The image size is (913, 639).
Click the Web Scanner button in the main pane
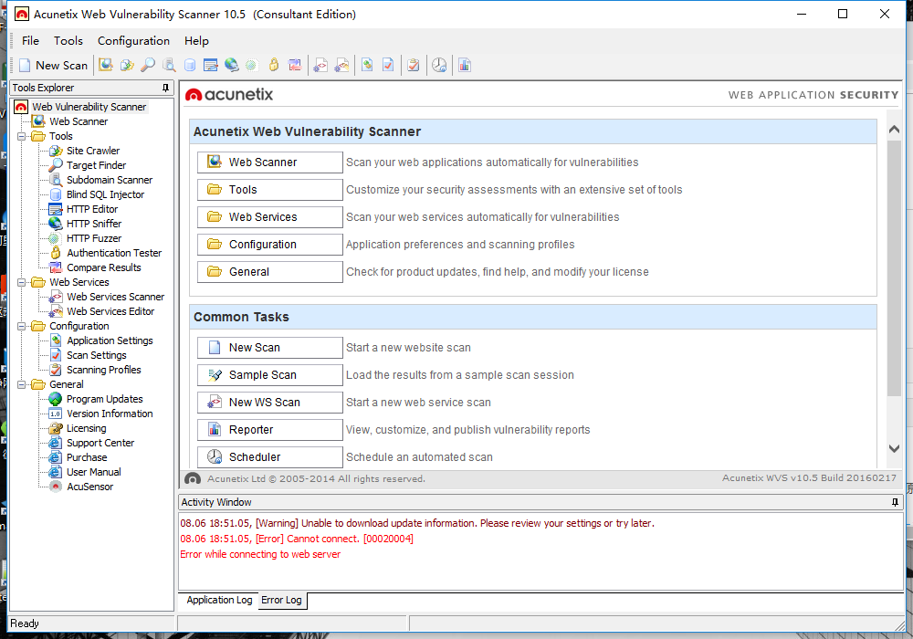[x=269, y=162]
